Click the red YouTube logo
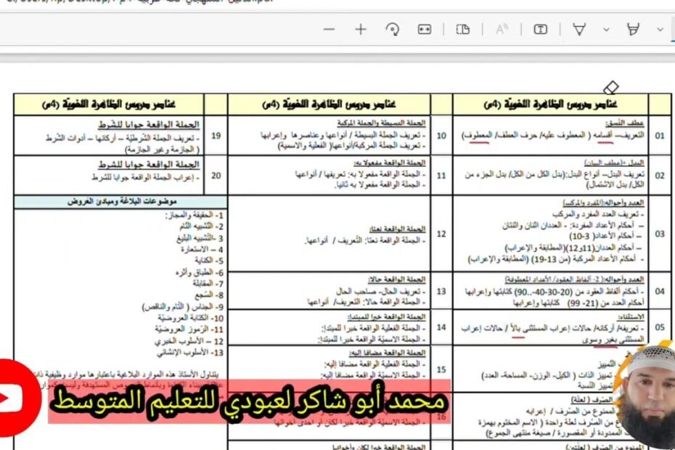 [18, 398]
